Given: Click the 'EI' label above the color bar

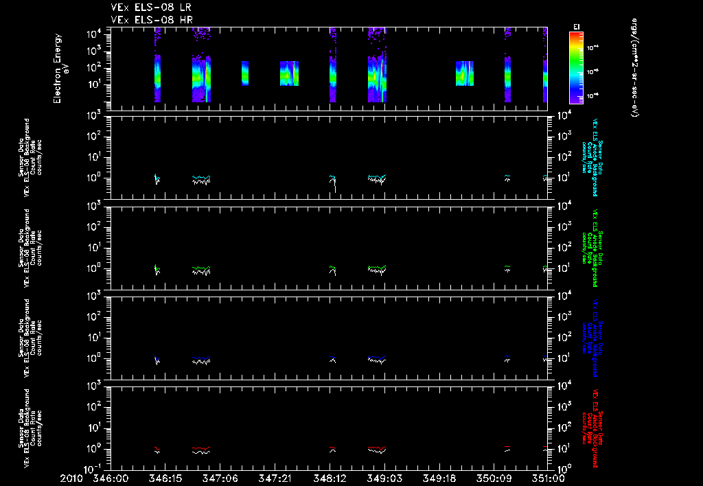Looking at the screenshot, I should [x=576, y=27].
